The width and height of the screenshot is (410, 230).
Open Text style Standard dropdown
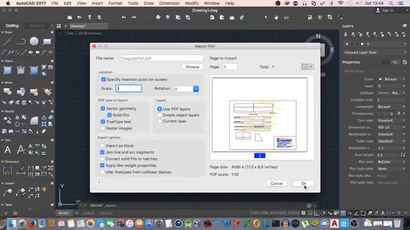(x=392, y=121)
